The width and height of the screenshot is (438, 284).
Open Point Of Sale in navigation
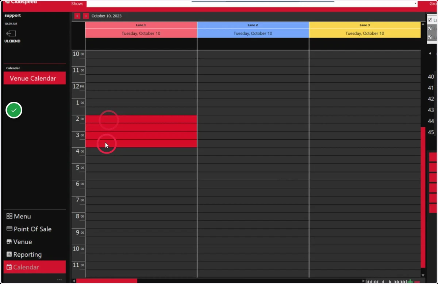click(32, 229)
